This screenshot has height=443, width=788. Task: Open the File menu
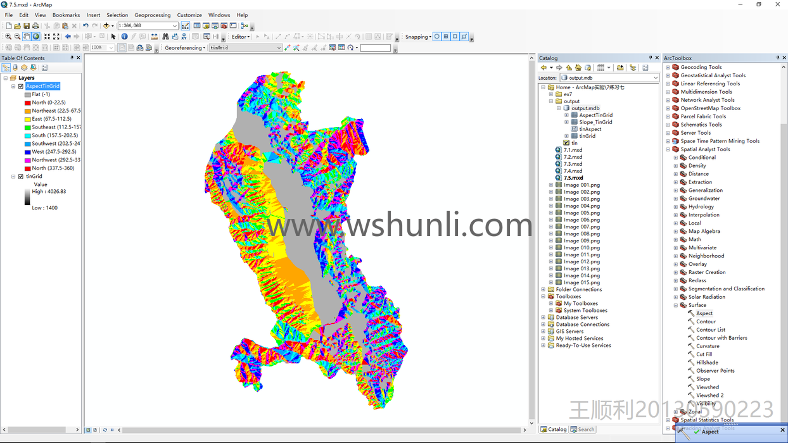9,15
